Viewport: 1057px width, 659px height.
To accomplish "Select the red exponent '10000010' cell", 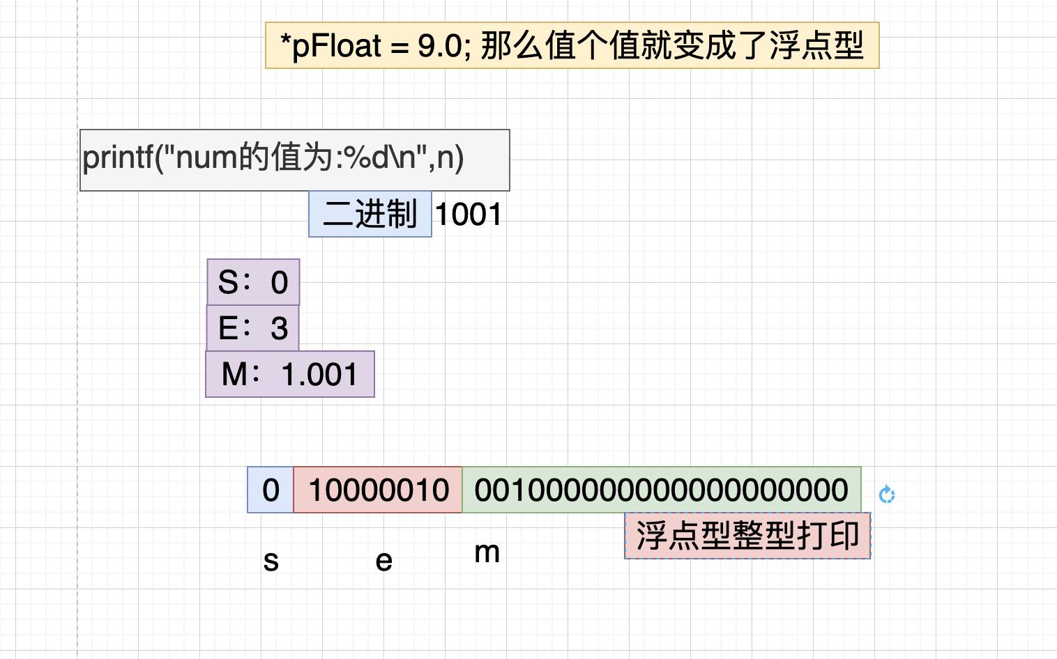I will click(378, 490).
